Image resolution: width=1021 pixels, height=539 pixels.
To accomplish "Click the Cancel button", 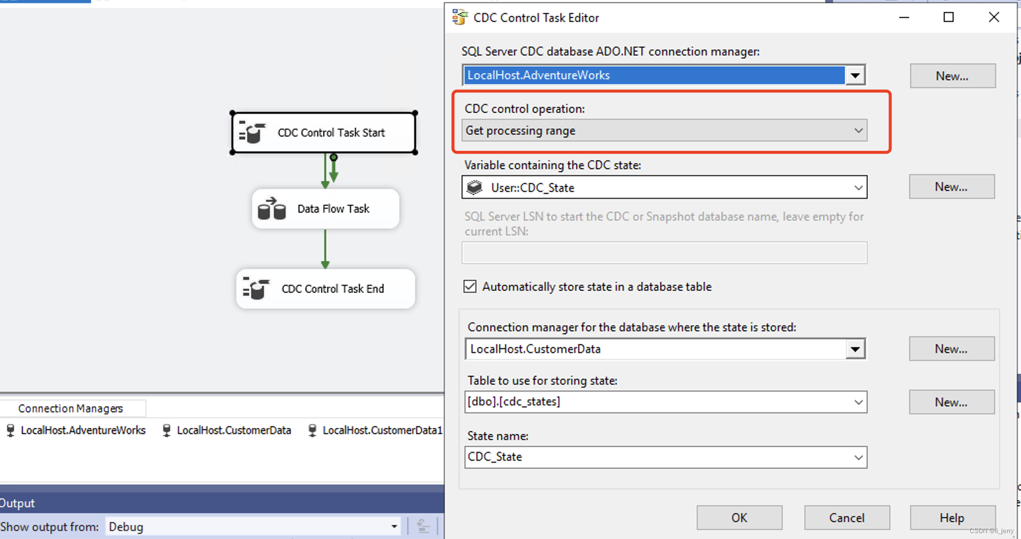I will pyautogui.click(x=847, y=517).
